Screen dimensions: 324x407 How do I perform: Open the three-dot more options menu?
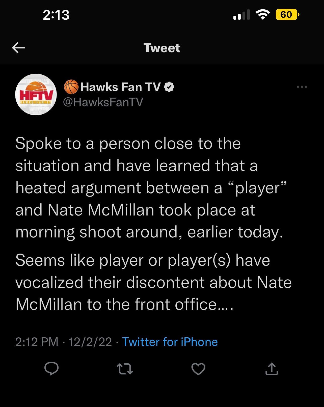[302, 87]
